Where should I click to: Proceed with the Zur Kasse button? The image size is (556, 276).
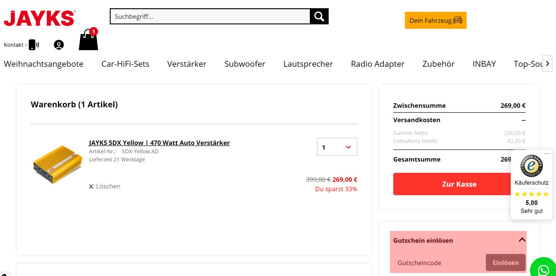459,184
